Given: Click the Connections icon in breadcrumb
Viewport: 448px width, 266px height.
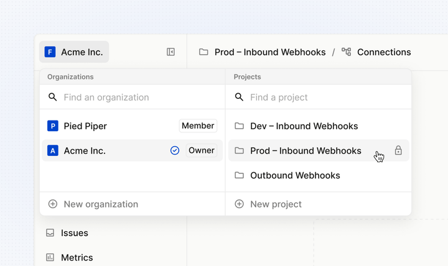Looking at the screenshot, I should pos(346,52).
